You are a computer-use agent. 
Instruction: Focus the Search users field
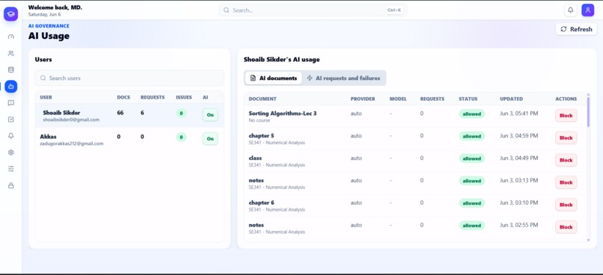pyautogui.click(x=129, y=78)
